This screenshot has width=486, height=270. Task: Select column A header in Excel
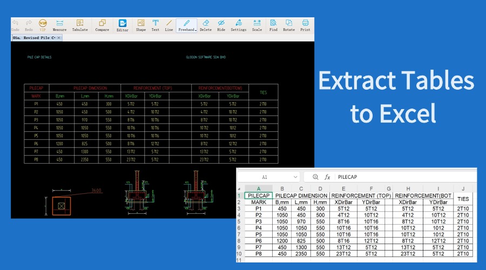(259, 188)
